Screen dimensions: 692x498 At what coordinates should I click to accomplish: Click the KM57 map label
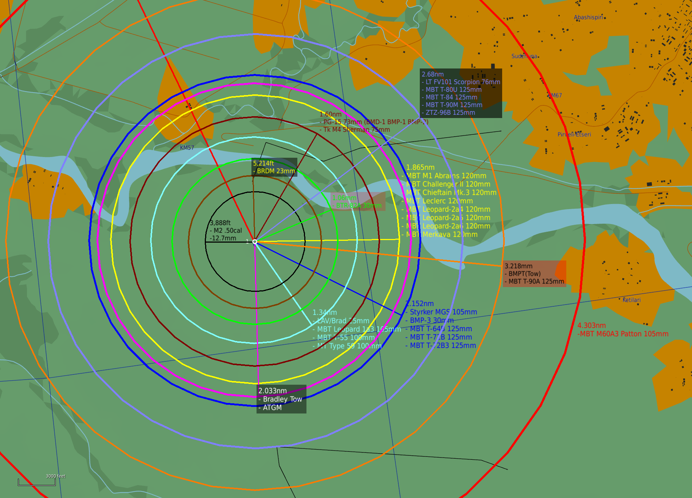(x=187, y=148)
